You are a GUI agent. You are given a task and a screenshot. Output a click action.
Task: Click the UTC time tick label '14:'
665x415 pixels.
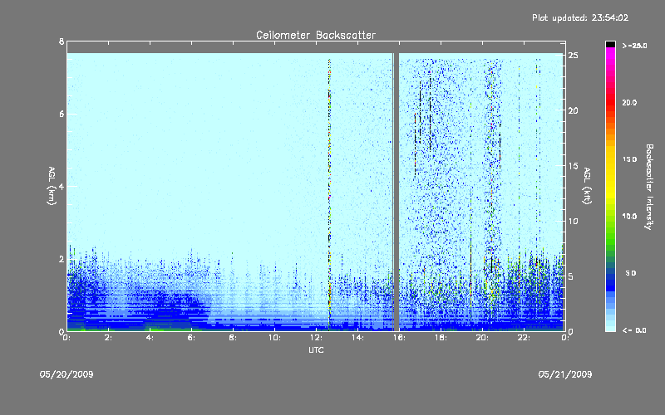point(357,338)
